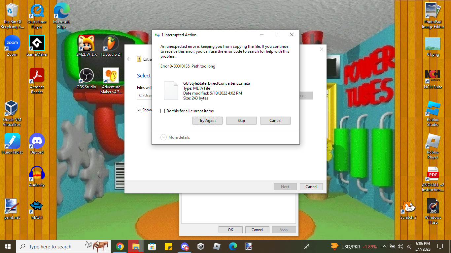Click the HuionTablet desktop shortcut
This screenshot has width=451, height=253.
click(12, 144)
